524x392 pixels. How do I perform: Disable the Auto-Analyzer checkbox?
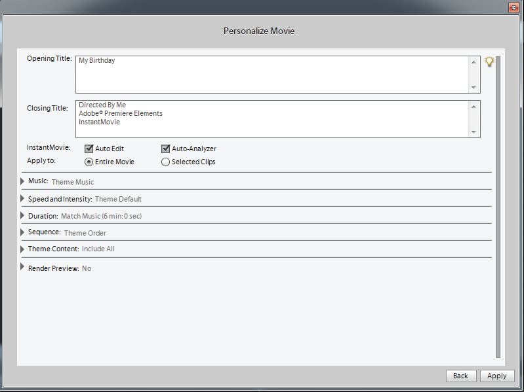[165, 149]
